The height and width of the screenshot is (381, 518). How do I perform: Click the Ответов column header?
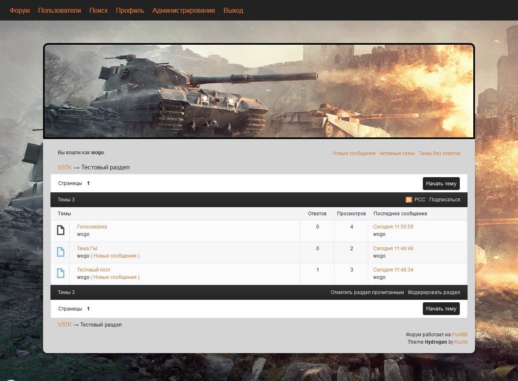click(x=317, y=214)
